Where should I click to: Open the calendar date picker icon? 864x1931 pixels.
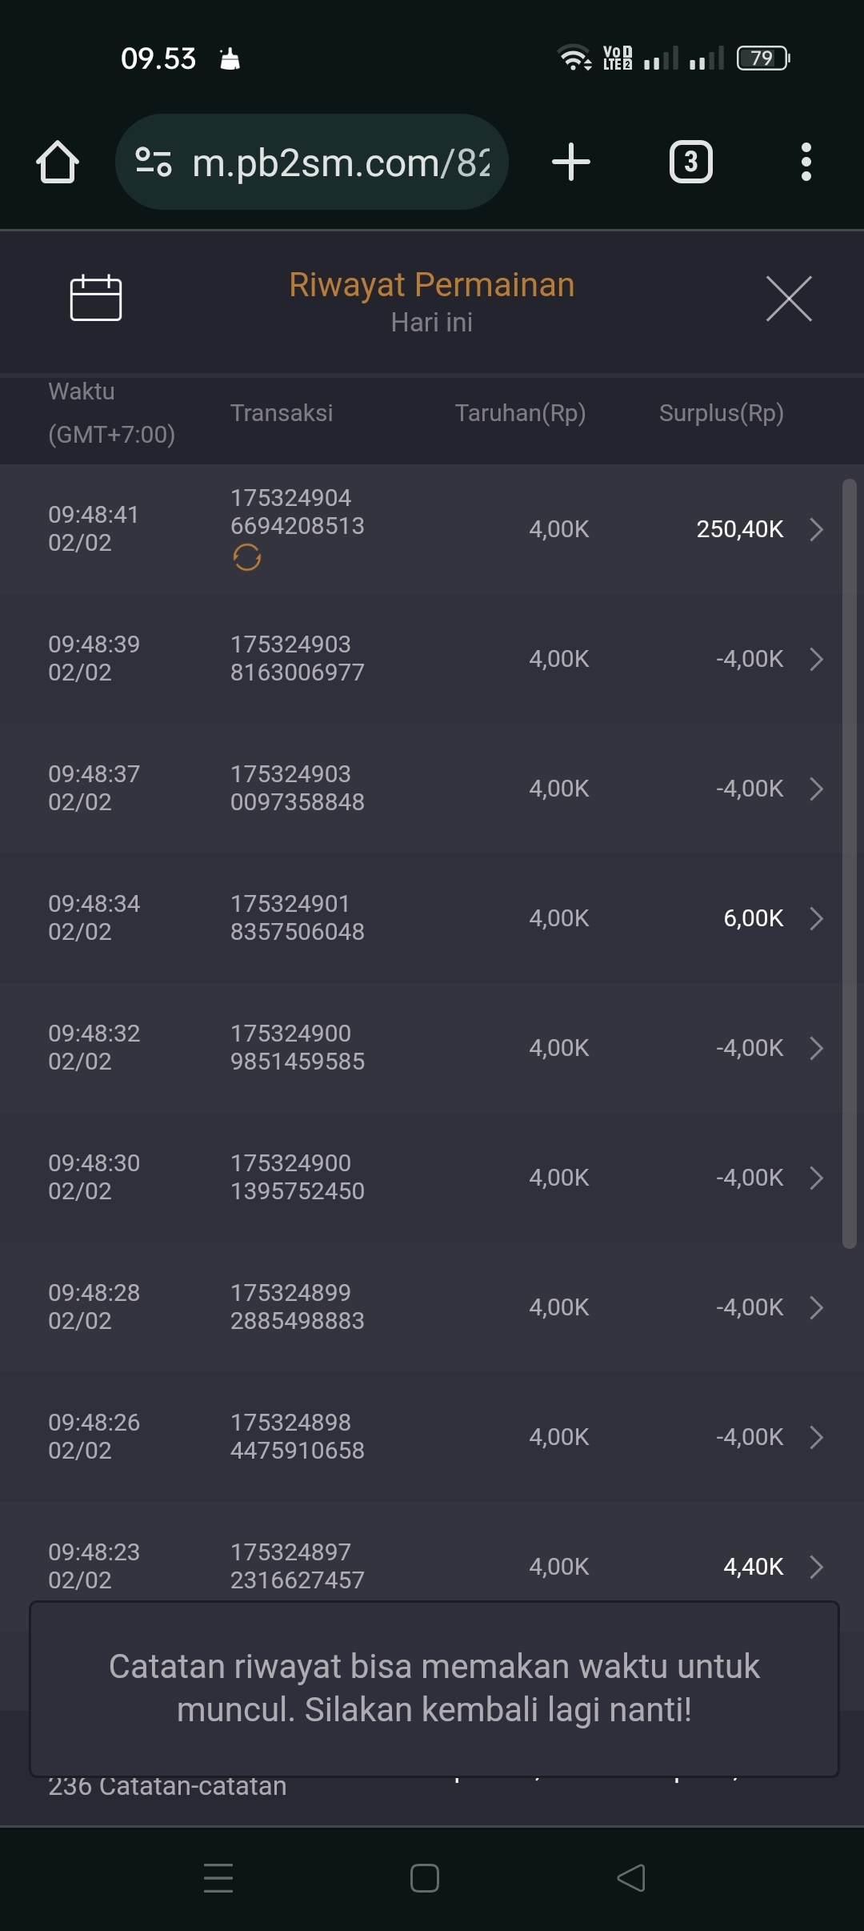(96, 298)
